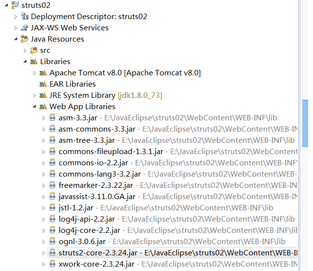This screenshot has height=271, width=313.
Task: Click the commons-fileupload-1.3.1.jar jar icon
Action: 52,151
